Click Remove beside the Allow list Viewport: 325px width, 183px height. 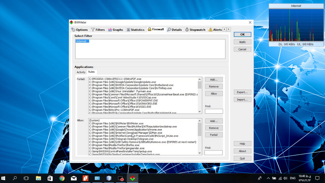(214, 128)
